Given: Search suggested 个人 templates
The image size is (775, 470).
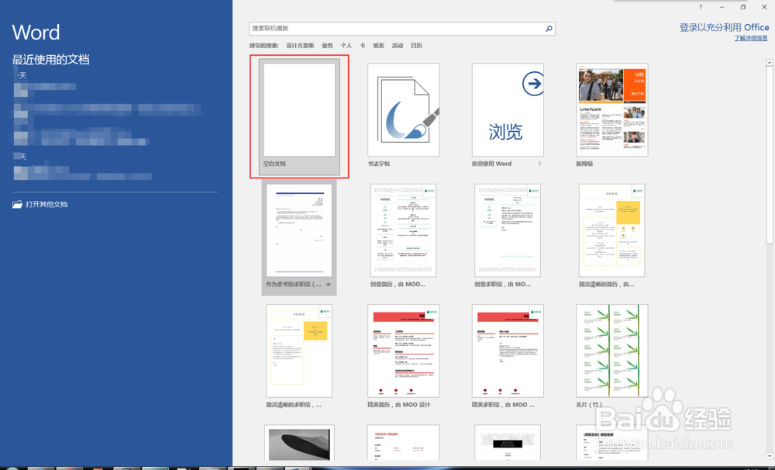Looking at the screenshot, I should pyautogui.click(x=346, y=46).
